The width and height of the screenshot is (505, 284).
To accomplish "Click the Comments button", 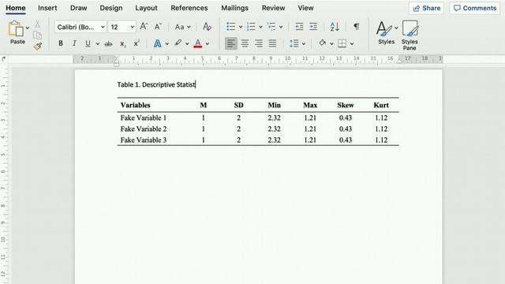I will (x=475, y=8).
